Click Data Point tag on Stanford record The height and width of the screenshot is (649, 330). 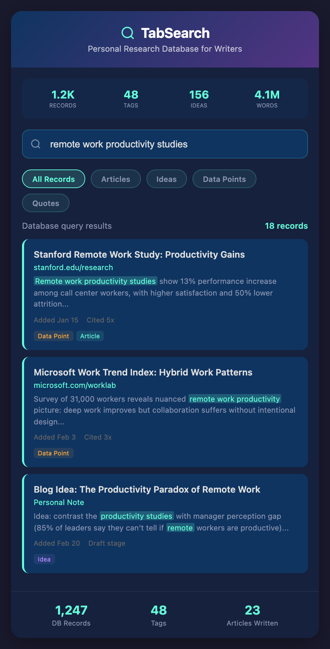point(53,336)
